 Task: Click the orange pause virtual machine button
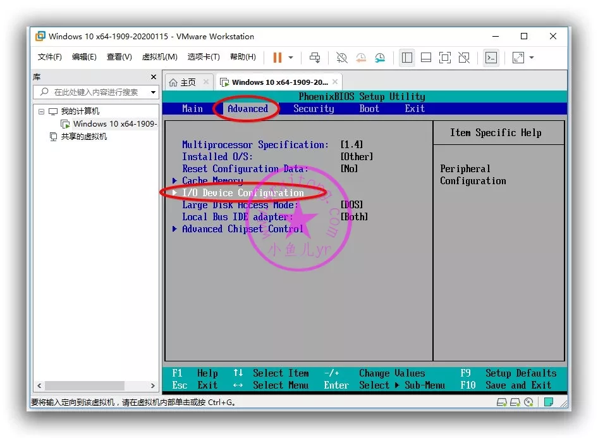coord(277,58)
